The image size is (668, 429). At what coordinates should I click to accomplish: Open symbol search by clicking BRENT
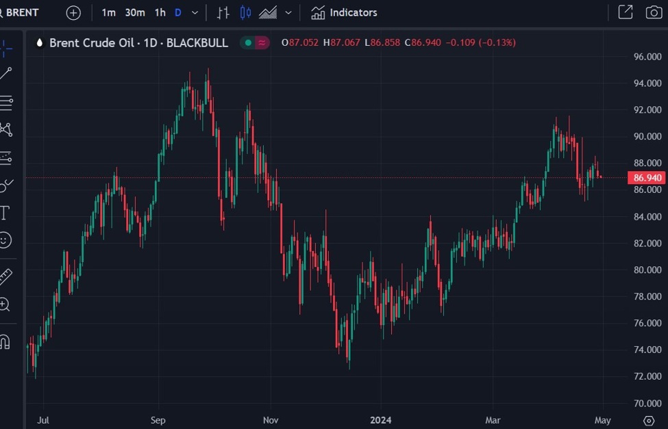[23, 12]
